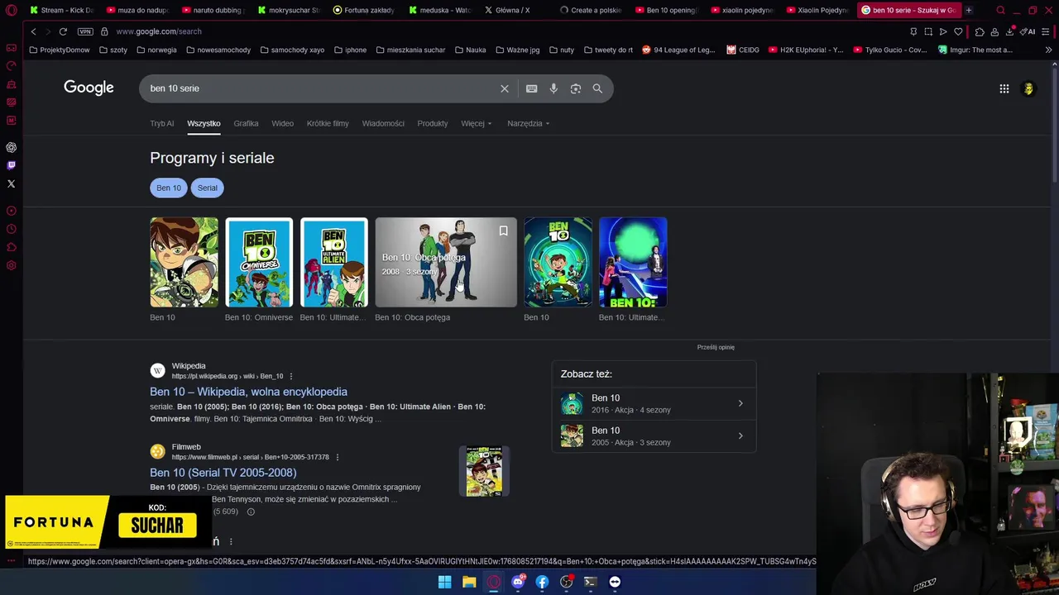Open Ben 10 2016 Akcja entry chevron
This screenshot has height=595, width=1059.
point(740,403)
